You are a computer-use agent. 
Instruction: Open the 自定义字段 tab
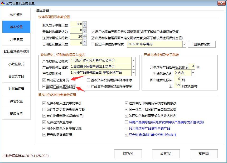[x=16, y=77]
